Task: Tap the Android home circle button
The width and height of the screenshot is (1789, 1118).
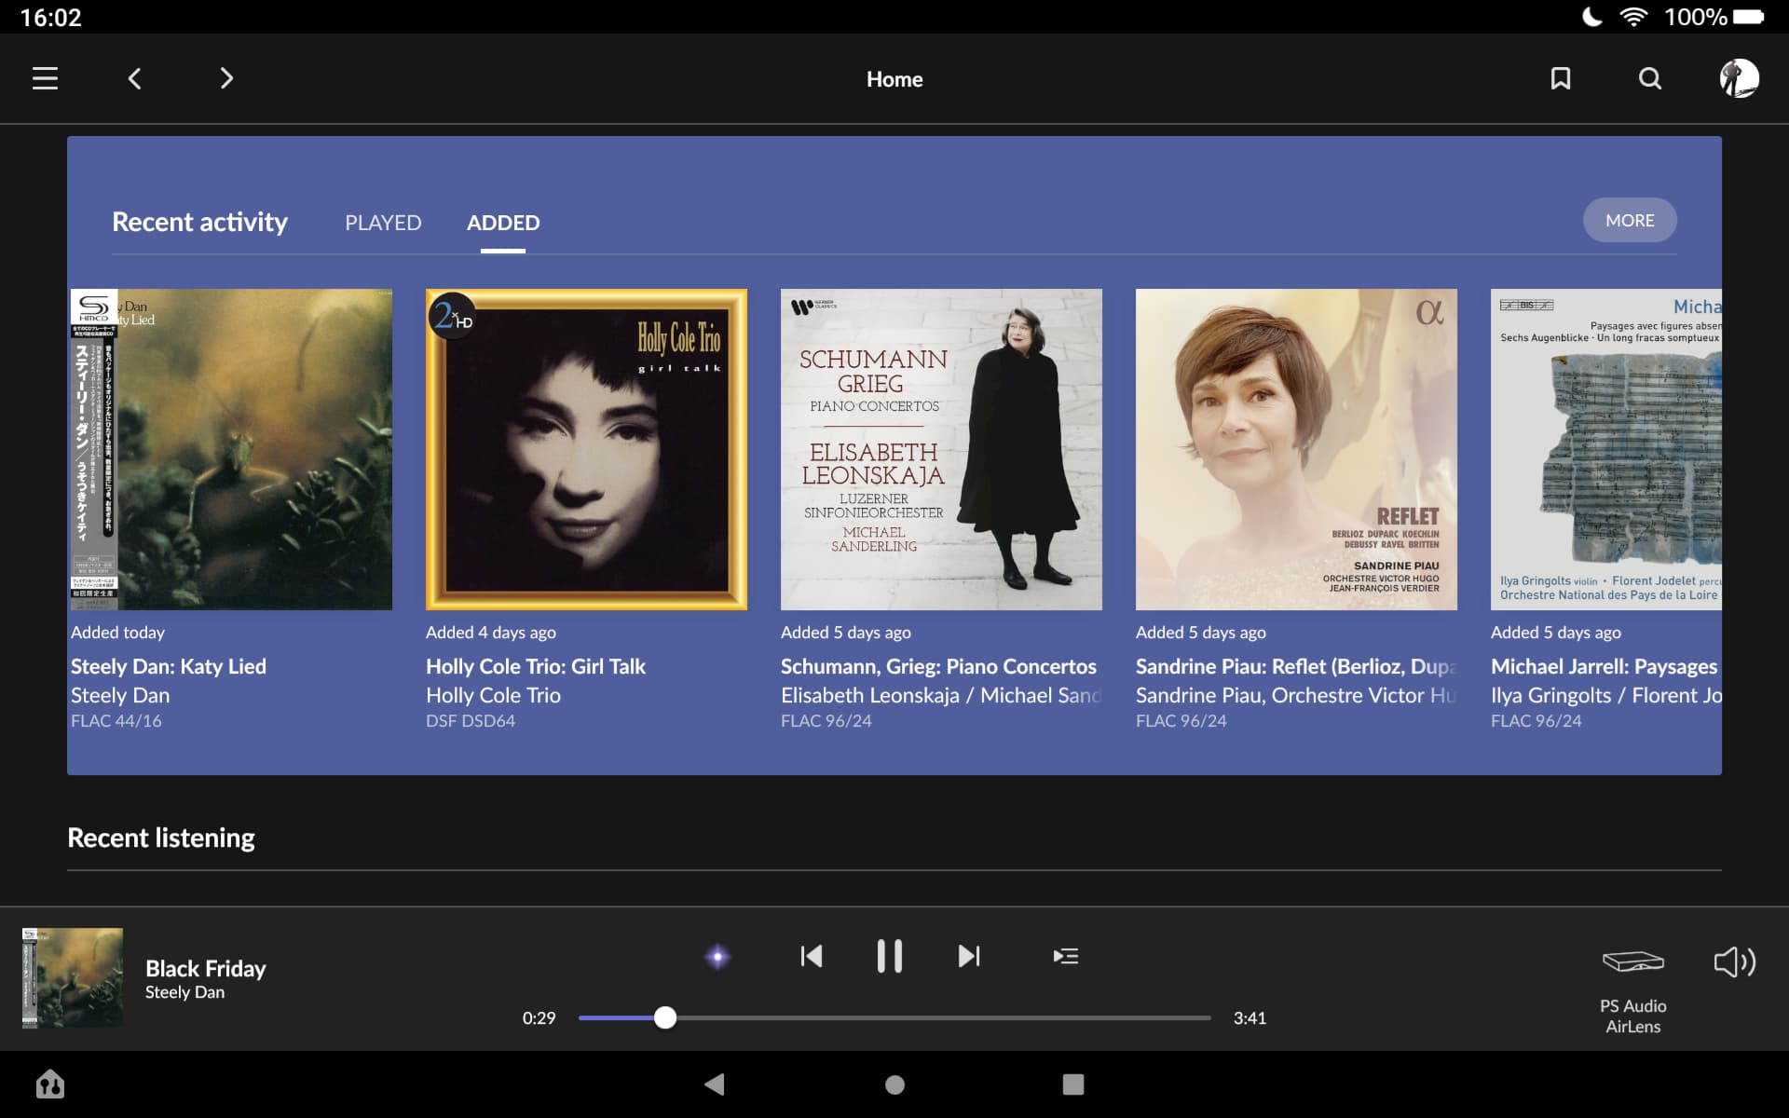Action: coord(894,1084)
